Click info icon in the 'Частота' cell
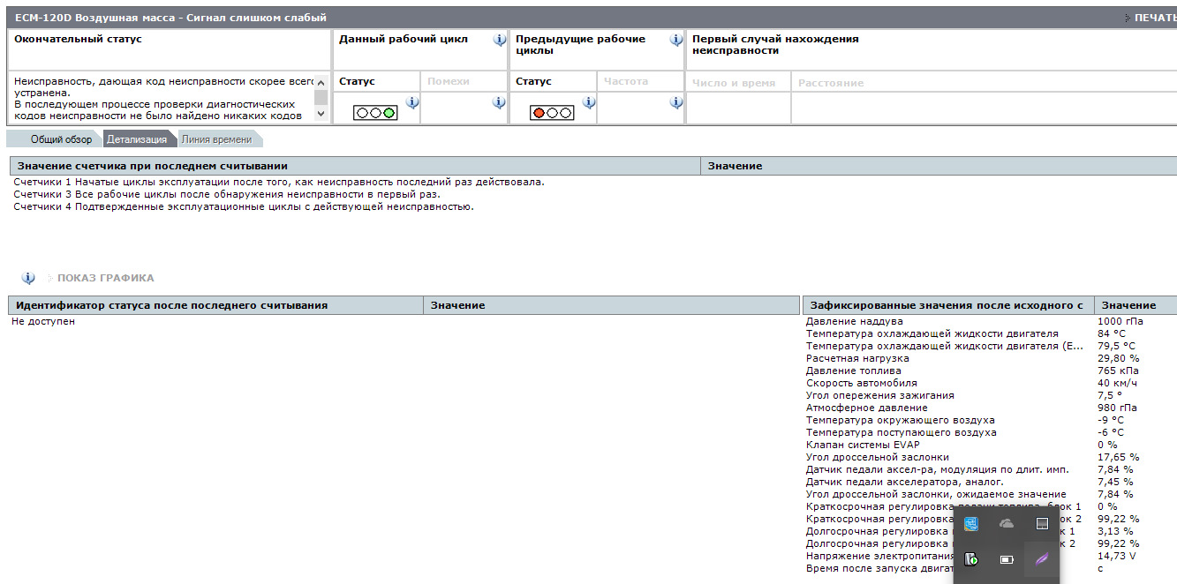 click(x=676, y=102)
